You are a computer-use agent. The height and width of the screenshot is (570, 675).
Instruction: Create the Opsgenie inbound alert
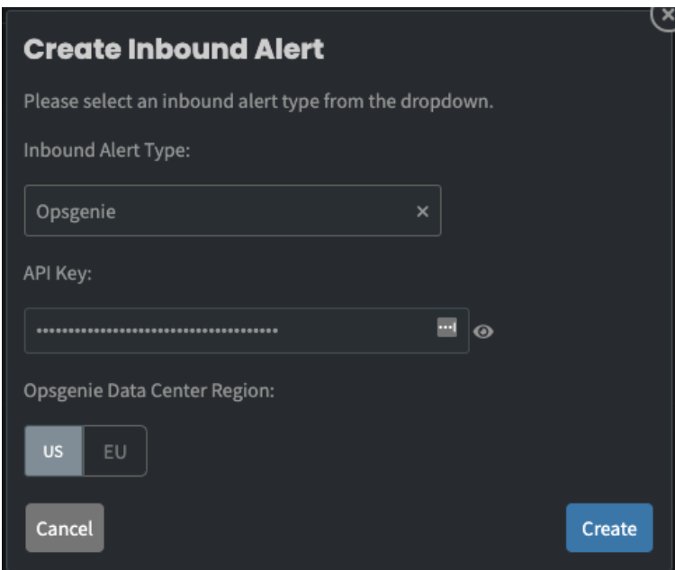609,528
